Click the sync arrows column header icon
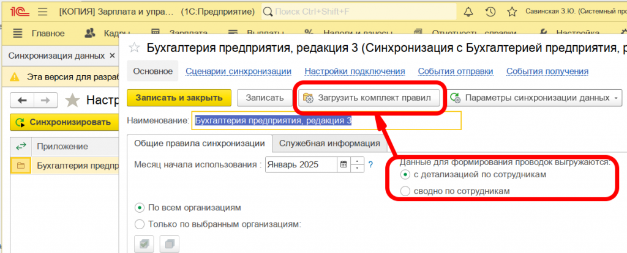 tap(21, 147)
